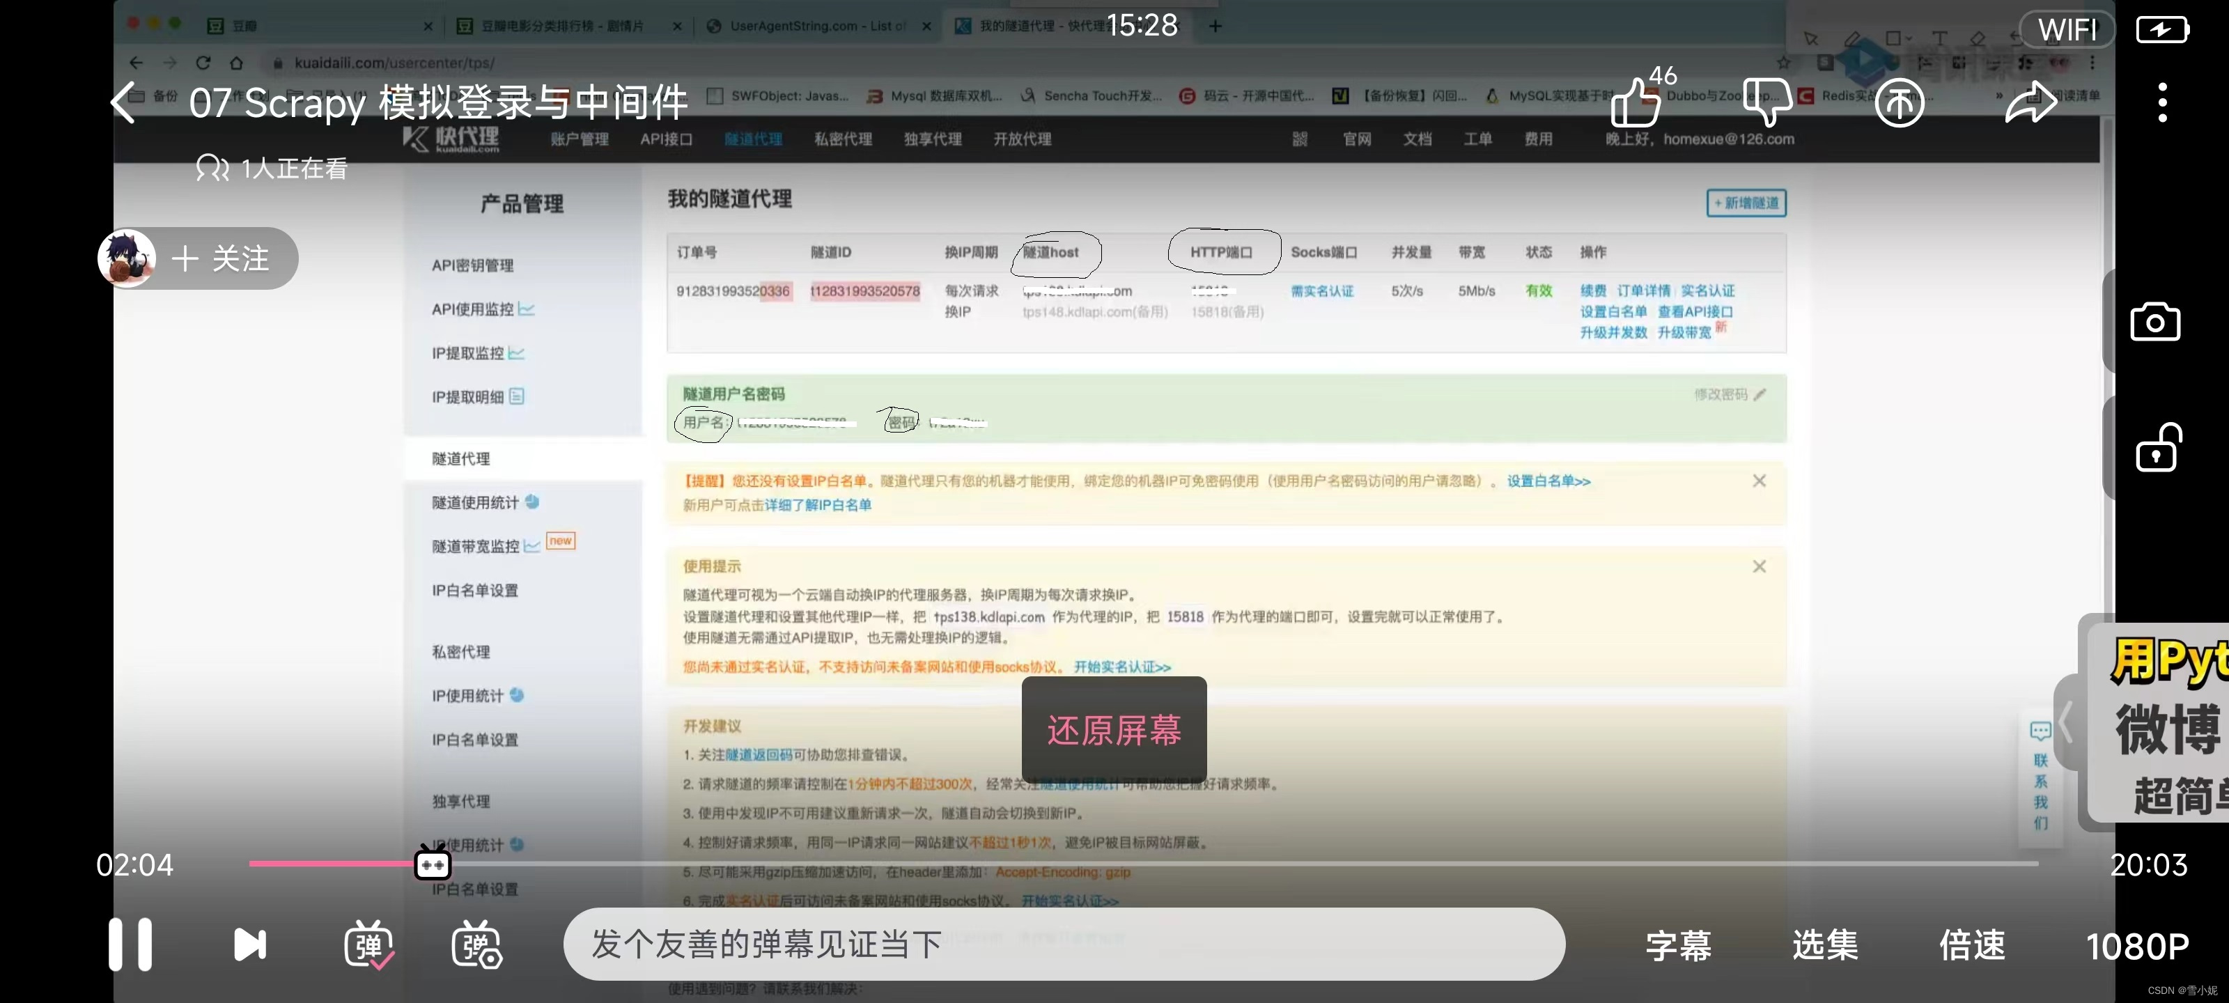Take a screenshot with the camera icon
The image size is (2229, 1003).
(x=2157, y=321)
